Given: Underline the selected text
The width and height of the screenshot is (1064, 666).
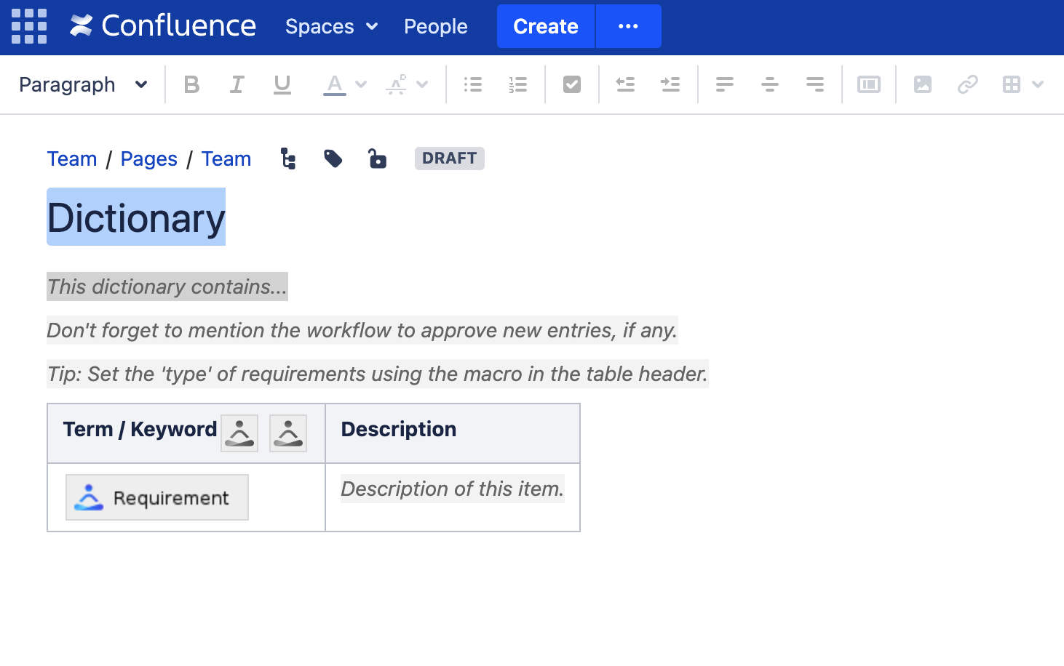Looking at the screenshot, I should click(282, 84).
